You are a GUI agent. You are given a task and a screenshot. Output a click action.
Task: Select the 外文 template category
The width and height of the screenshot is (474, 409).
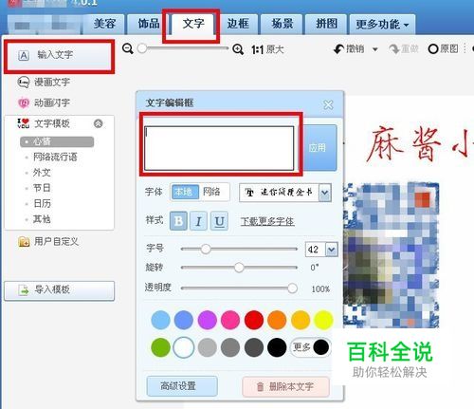pos(42,173)
